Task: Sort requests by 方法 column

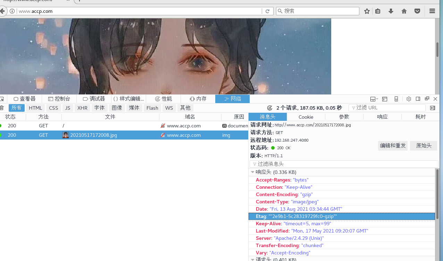Action: click(43, 117)
